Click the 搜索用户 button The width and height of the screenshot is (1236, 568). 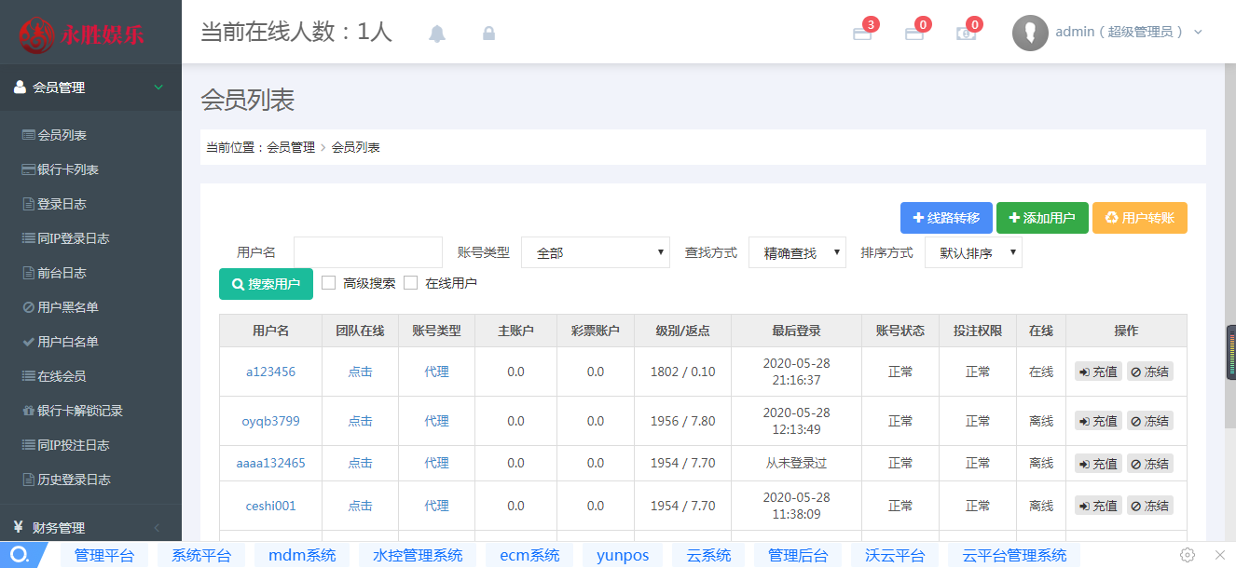click(266, 284)
